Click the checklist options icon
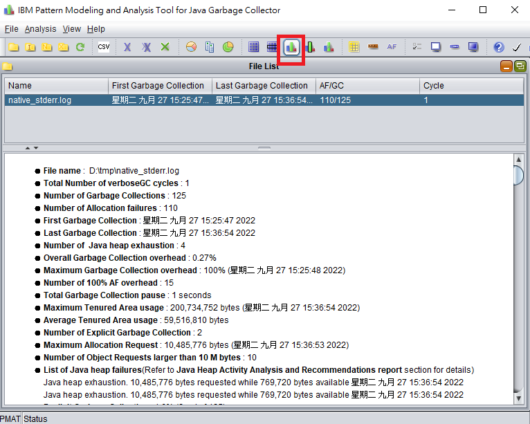This screenshot has height=424, width=530. 417,46
